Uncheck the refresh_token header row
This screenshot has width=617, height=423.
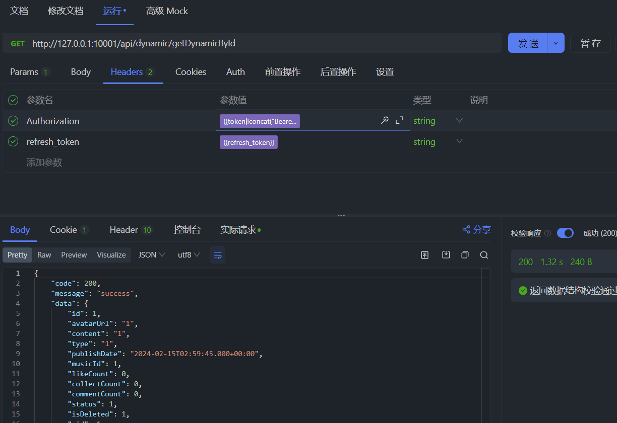(13, 141)
